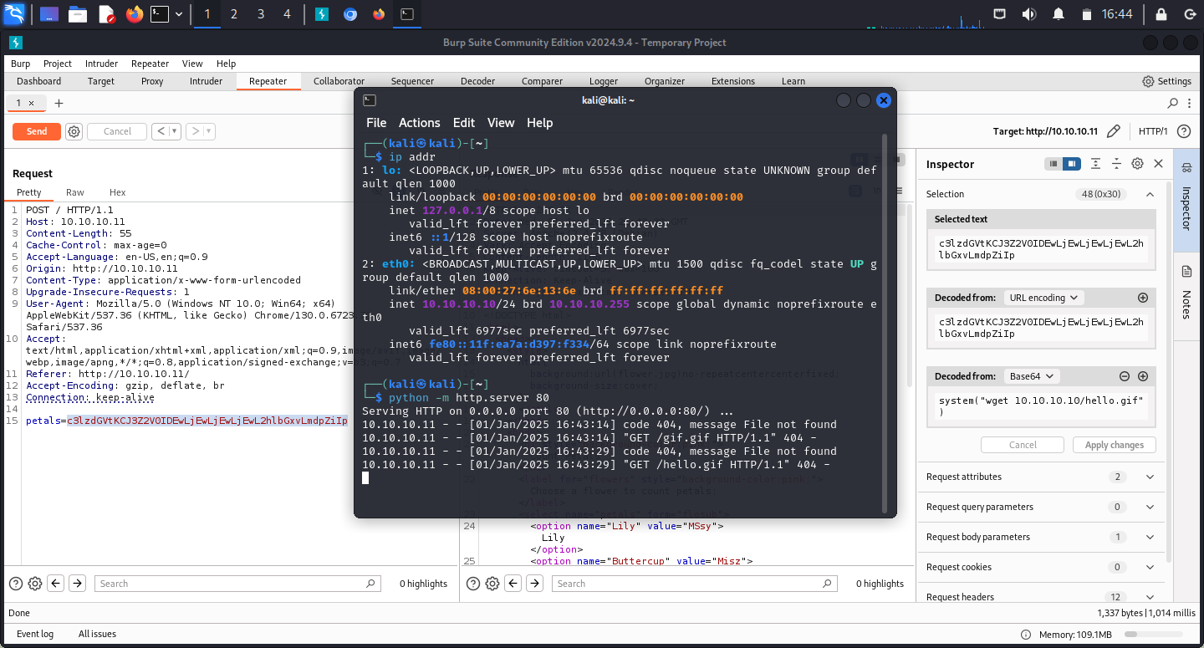Open request pane search settings gear

click(x=35, y=584)
